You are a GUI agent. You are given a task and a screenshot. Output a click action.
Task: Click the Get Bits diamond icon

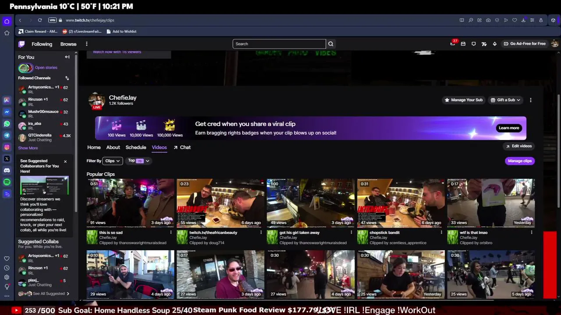coord(494,44)
